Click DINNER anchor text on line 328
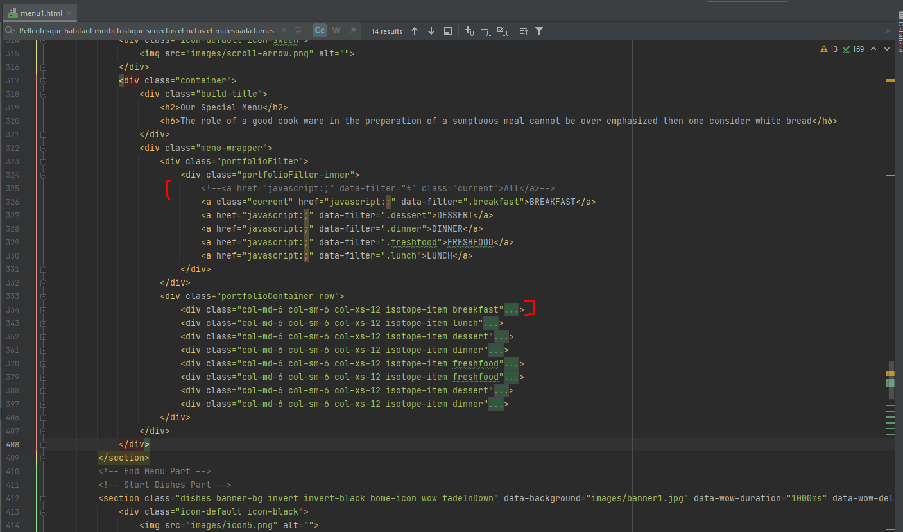Image resolution: width=903 pixels, height=532 pixels. point(447,229)
